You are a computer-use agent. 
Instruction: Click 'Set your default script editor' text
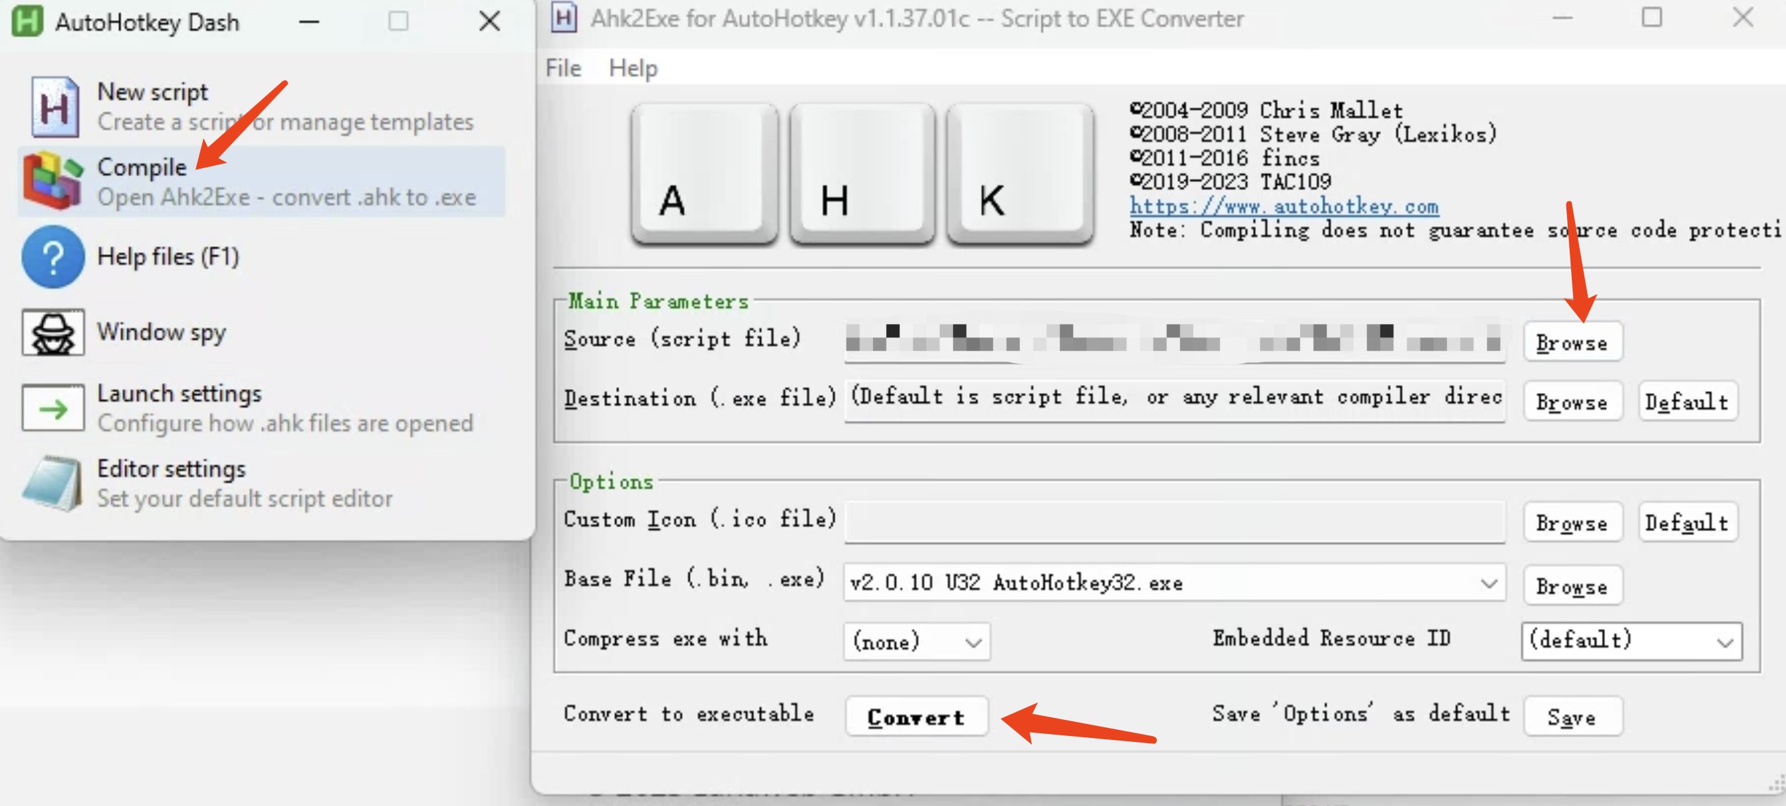(245, 499)
